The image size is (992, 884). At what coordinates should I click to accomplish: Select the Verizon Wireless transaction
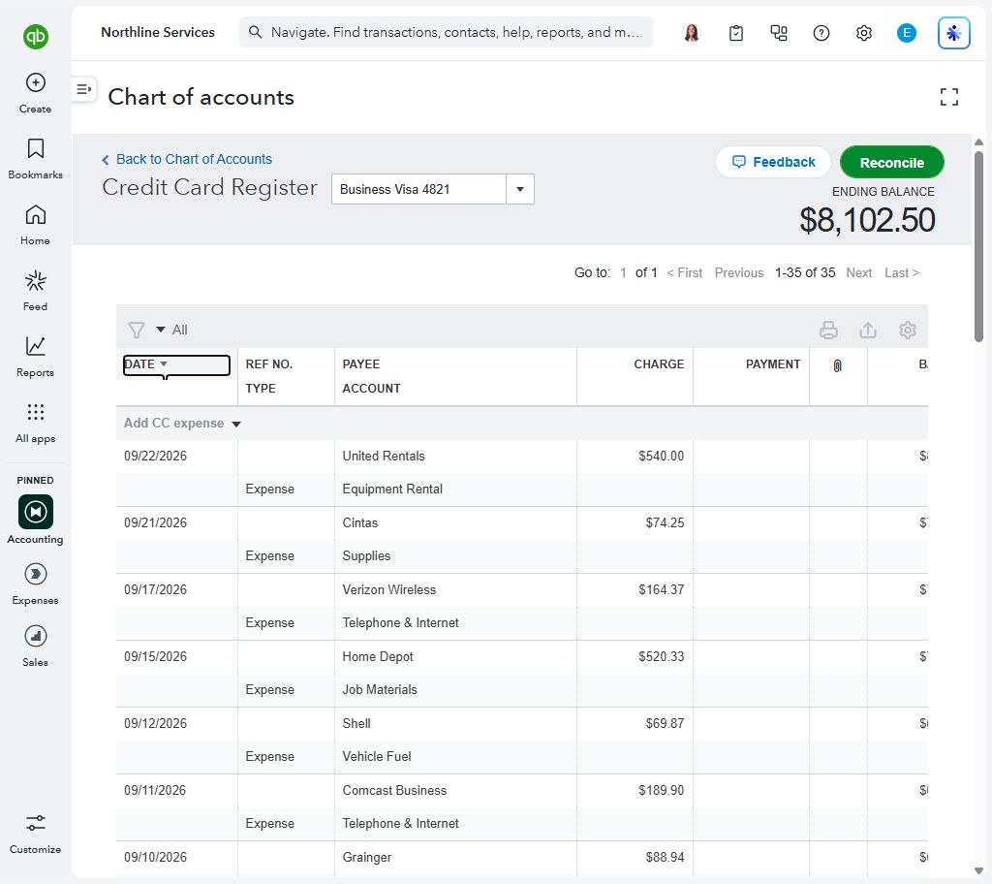[x=522, y=607]
